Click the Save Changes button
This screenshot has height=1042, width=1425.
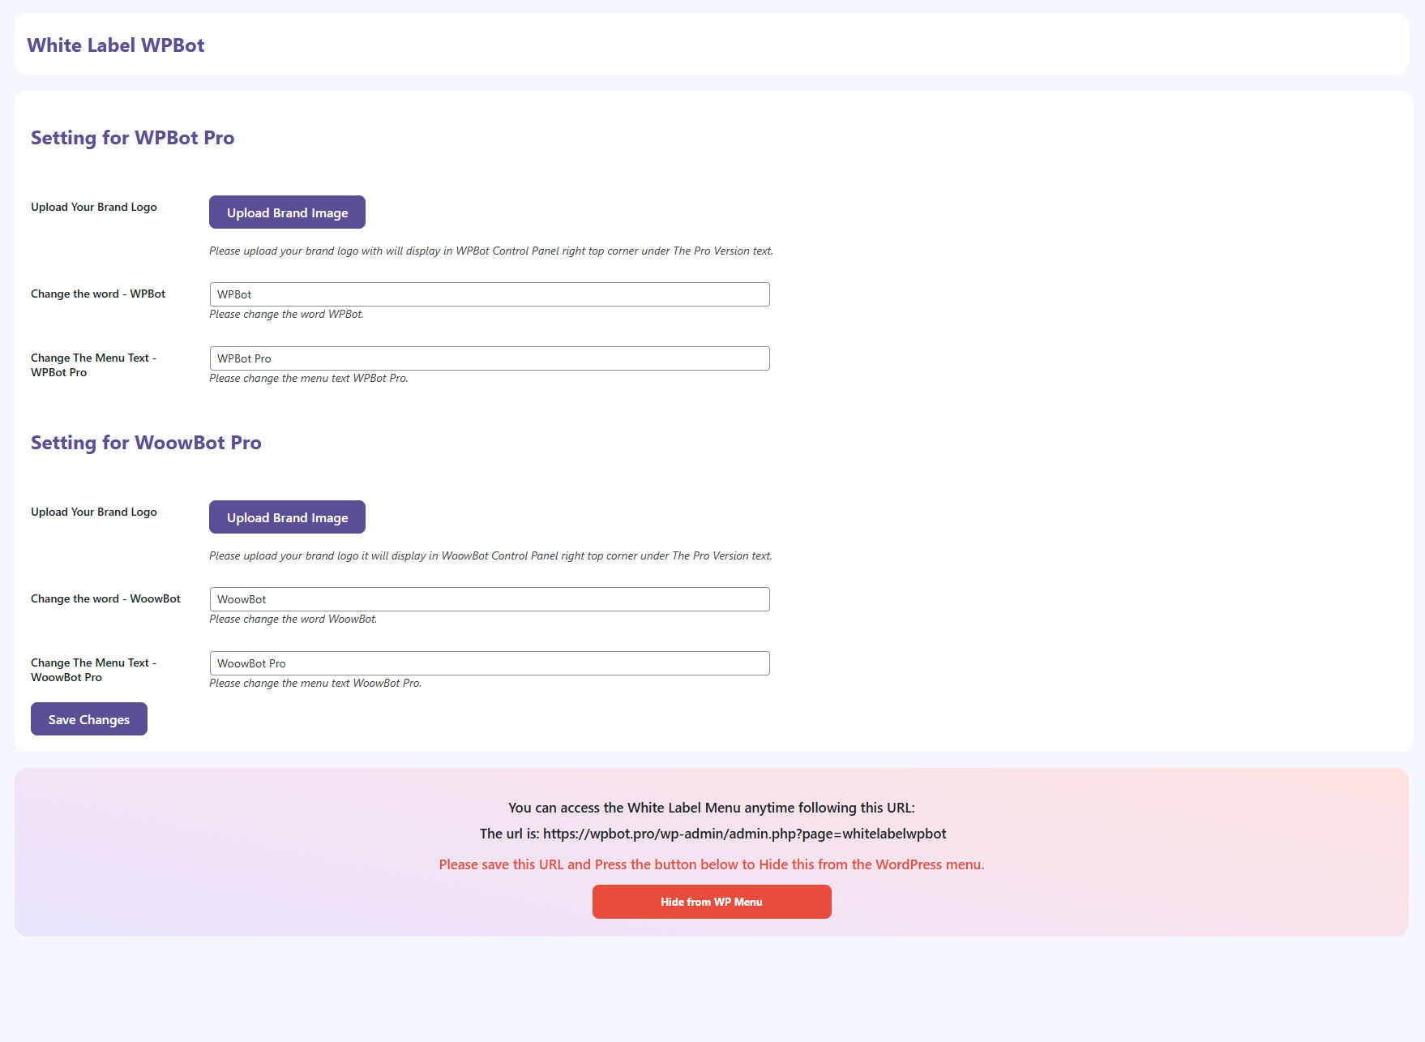89,719
